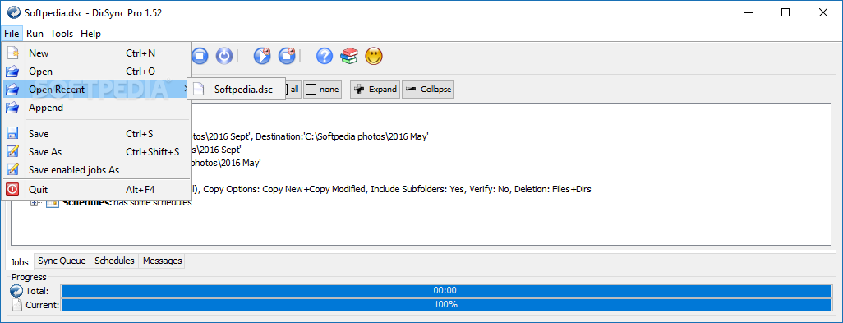The image size is (843, 323).
Task: Choose Quit from the File menu
Action: click(x=96, y=189)
